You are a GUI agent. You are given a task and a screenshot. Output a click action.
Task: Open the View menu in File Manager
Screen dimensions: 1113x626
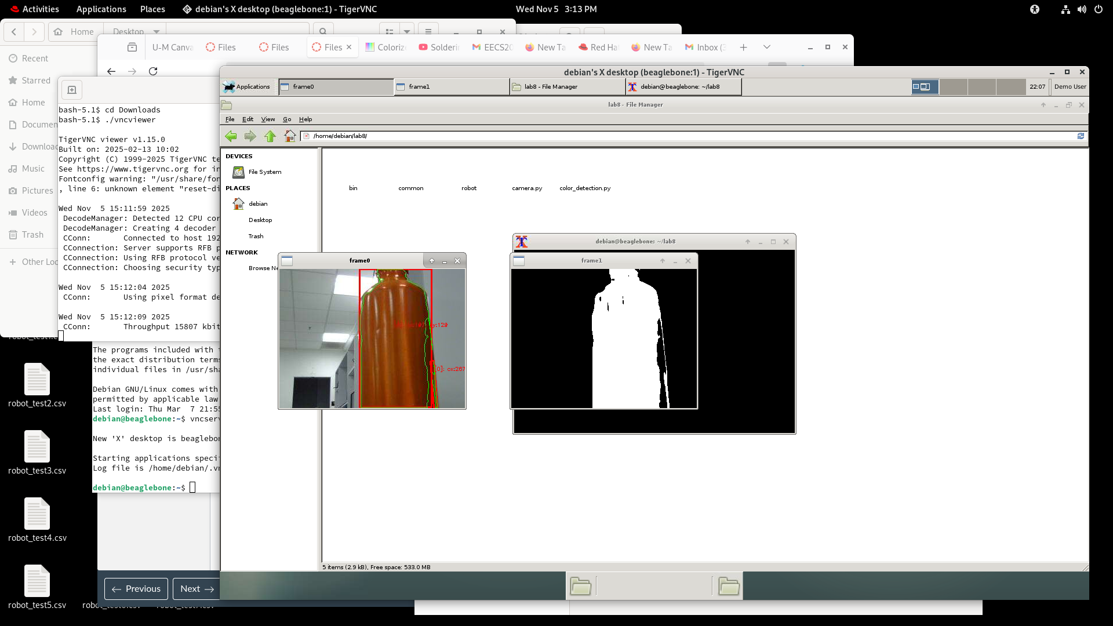pos(268,119)
